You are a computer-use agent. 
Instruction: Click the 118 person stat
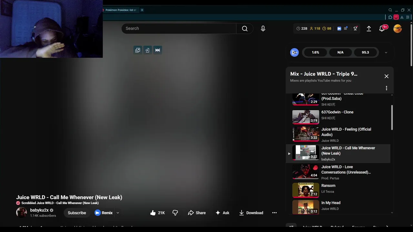pos(315,28)
